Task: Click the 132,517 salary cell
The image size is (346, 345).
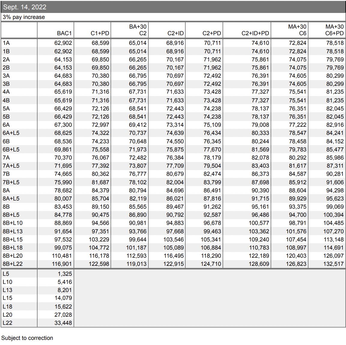Action: click(333, 264)
